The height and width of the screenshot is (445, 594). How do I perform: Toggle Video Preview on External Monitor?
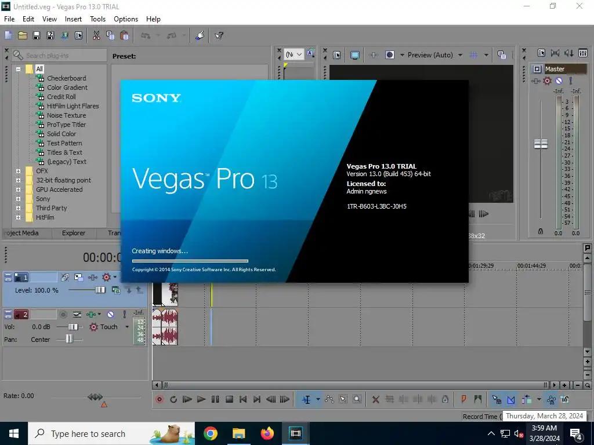(354, 55)
